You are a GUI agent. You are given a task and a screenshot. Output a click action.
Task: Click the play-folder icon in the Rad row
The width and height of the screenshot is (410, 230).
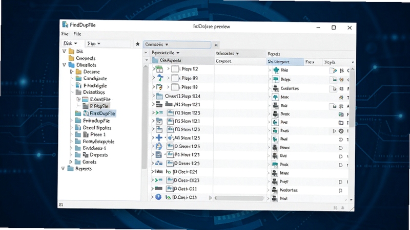(x=334, y=71)
